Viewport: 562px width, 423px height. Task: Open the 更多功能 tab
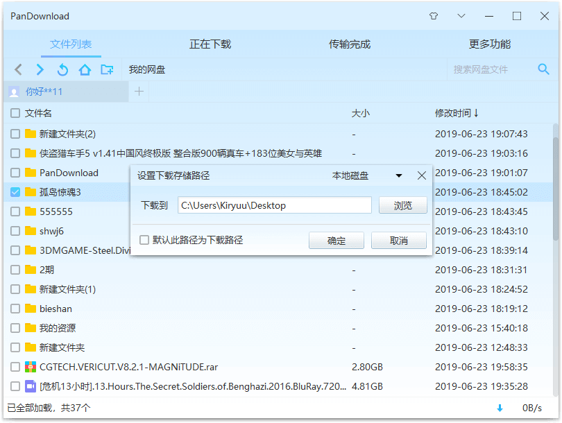[x=490, y=44]
